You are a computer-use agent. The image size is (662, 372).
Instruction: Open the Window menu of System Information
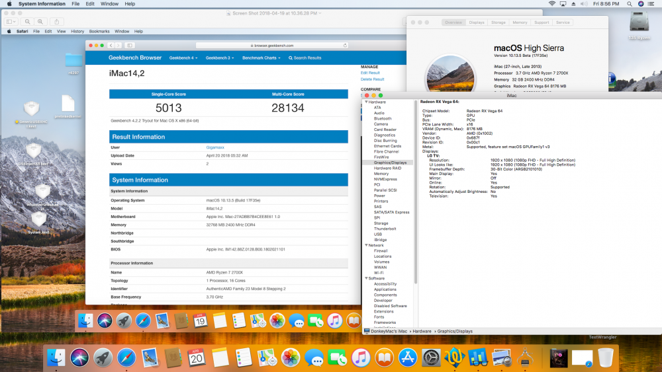point(109,4)
